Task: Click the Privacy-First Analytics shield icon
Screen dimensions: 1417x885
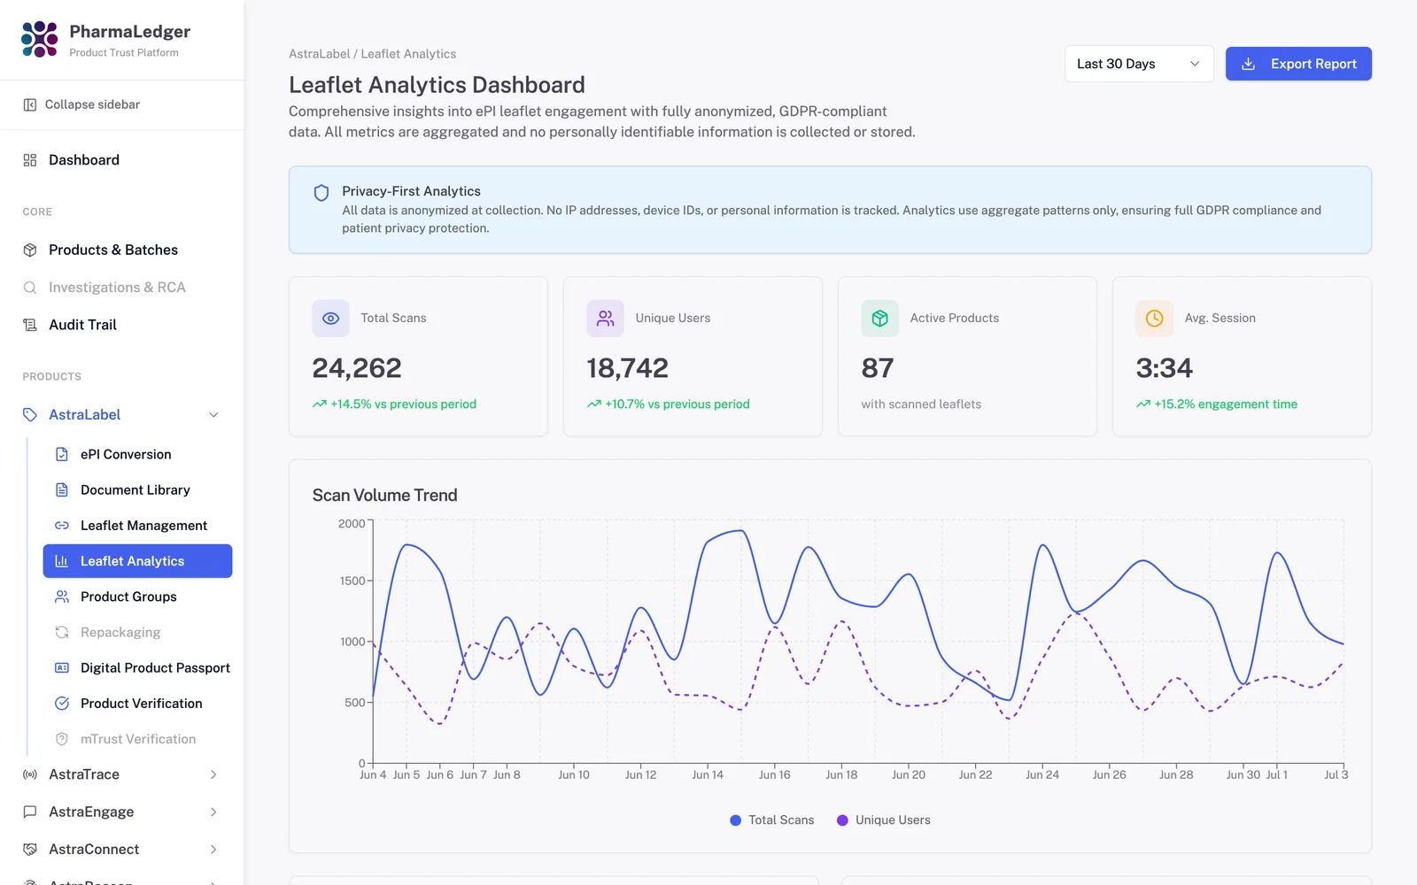Action: 321,193
